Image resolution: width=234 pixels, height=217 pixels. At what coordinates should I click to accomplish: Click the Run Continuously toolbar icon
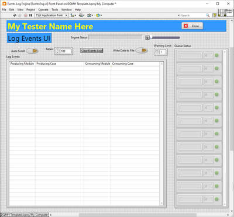coord(20,15)
